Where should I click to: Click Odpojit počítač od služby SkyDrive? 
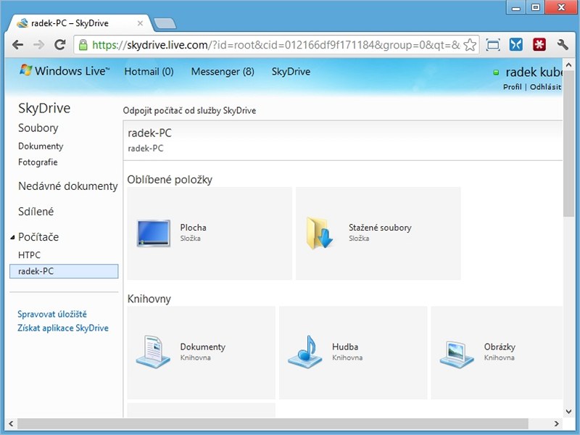[x=189, y=111]
